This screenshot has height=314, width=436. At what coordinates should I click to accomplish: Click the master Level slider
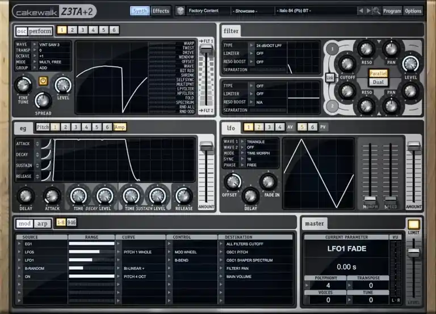tap(413, 252)
